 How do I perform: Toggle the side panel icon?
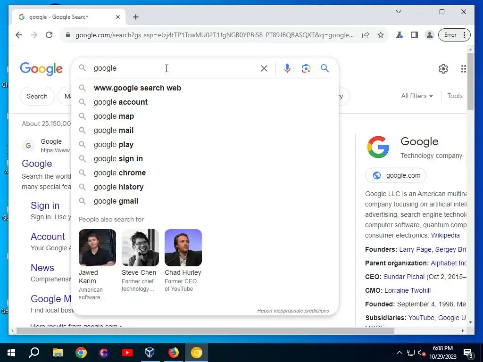click(x=415, y=35)
